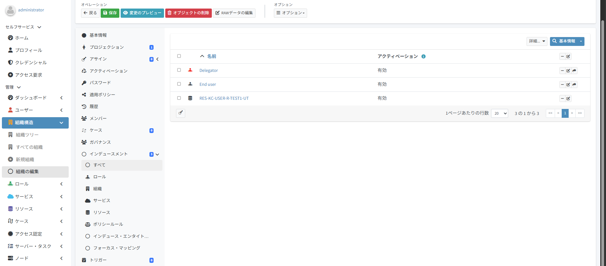Expand the ダッシュボード sidebar menu
The image size is (606, 266).
click(61, 98)
